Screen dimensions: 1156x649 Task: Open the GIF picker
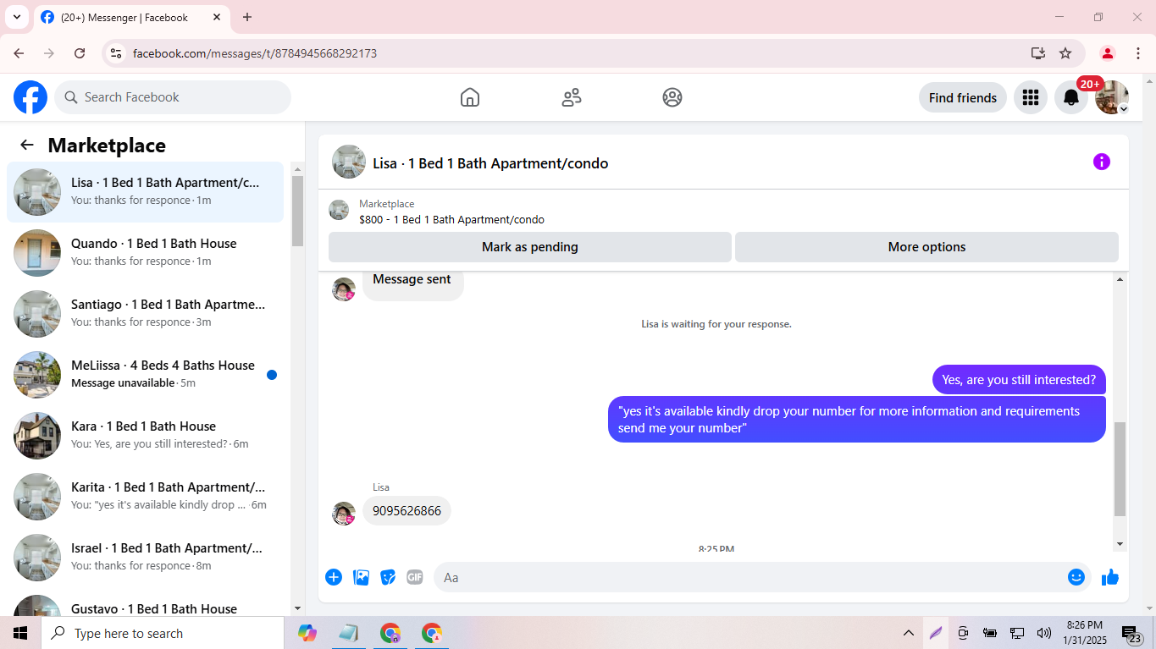(x=415, y=577)
